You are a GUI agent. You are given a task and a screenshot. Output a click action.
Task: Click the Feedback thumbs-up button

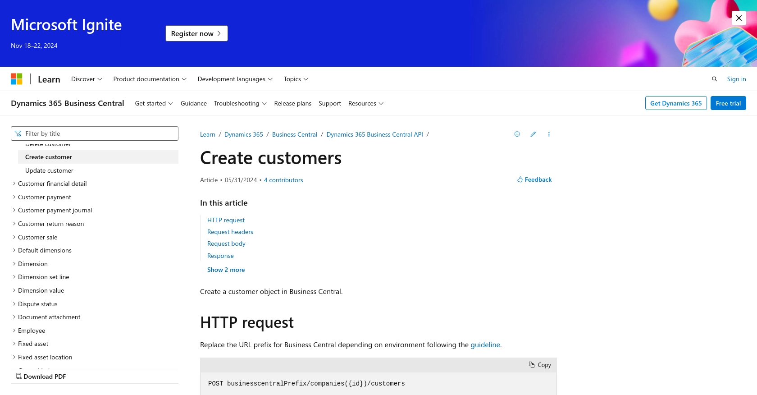[534, 179]
